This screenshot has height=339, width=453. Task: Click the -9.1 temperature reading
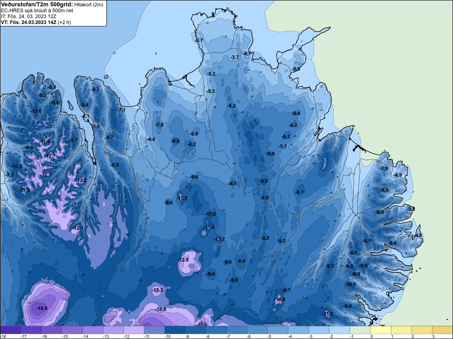tap(367, 241)
